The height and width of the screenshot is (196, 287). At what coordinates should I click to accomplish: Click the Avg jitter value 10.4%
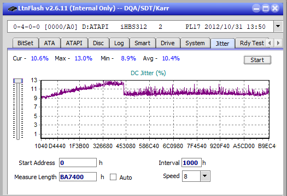point(171,58)
